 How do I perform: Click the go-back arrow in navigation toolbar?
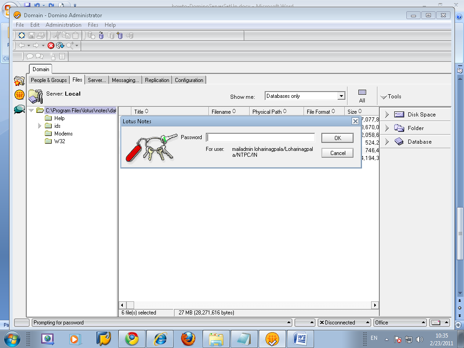(x=22, y=45)
